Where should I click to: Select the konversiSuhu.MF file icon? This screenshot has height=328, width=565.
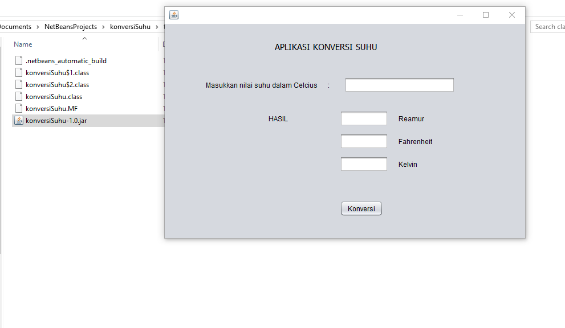(x=19, y=109)
